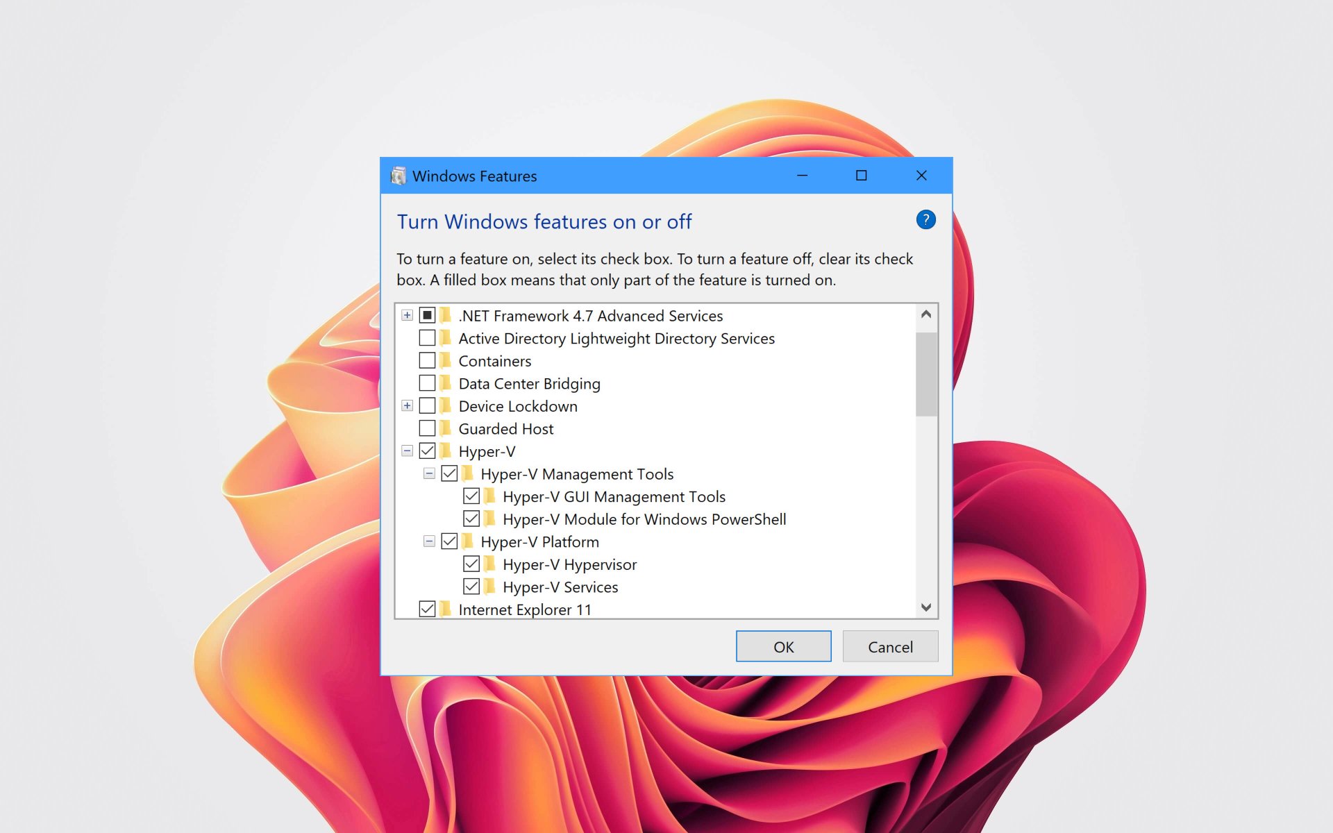
Task: Click folder icon next to Containers
Action: pyautogui.click(x=446, y=361)
